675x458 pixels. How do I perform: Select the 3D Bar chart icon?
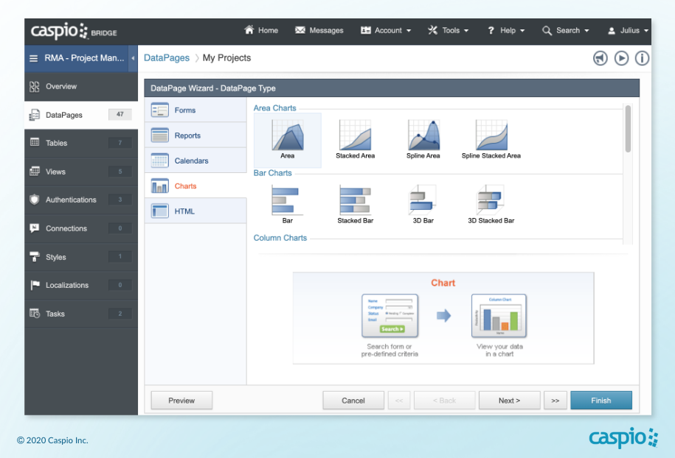423,200
